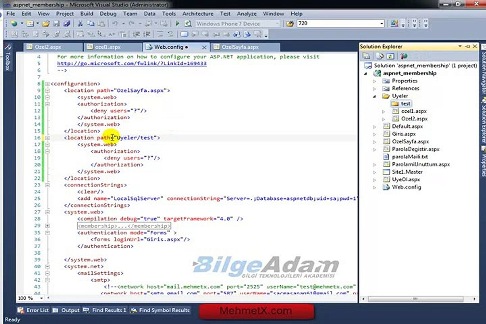
Task: Uncomment the selected lines icon
Action: pos(170,34)
